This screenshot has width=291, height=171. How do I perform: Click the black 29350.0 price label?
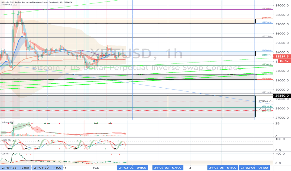point(282,95)
